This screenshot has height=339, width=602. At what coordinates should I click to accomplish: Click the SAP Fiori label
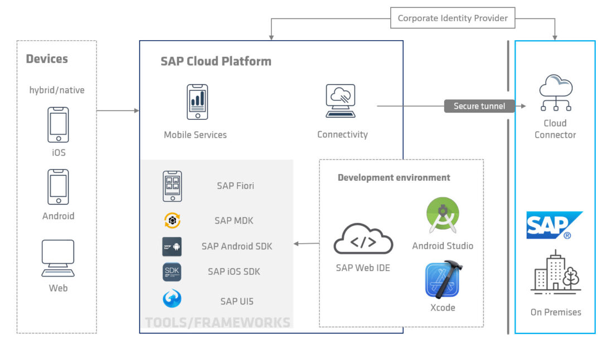[235, 186]
